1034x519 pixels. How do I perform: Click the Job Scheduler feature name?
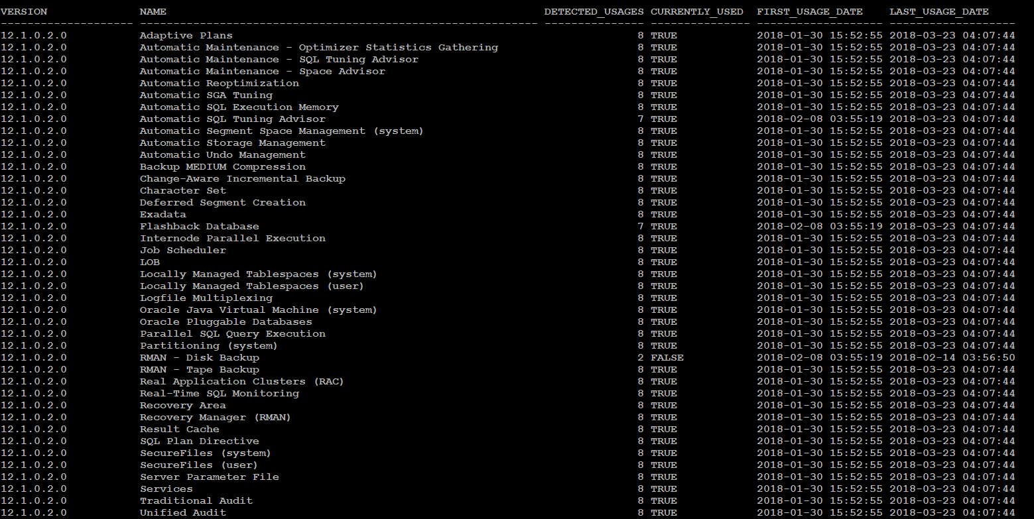pyautogui.click(x=183, y=250)
